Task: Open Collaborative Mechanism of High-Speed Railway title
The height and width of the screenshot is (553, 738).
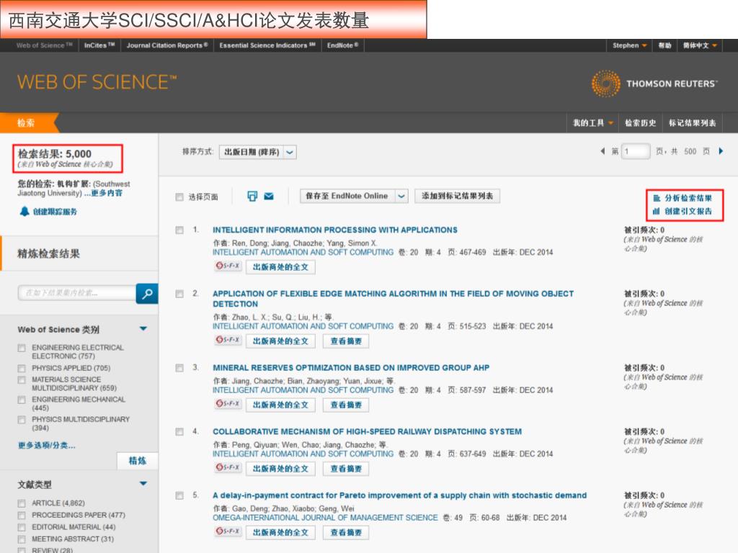Action: click(x=367, y=432)
